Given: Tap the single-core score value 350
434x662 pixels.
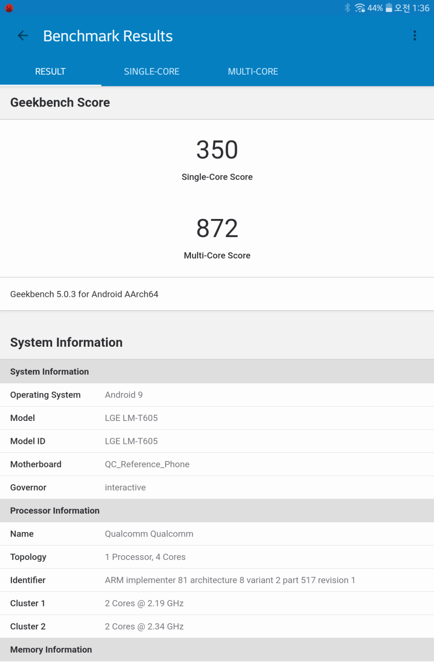Looking at the screenshot, I should (217, 150).
